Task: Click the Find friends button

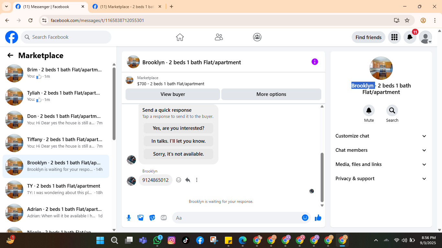Action: 369,37
